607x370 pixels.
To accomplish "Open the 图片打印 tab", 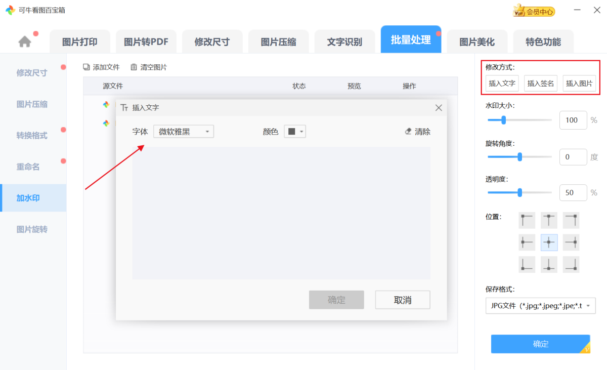I will pos(80,42).
